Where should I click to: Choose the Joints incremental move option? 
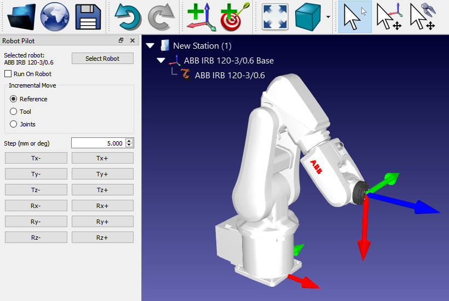click(14, 124)
